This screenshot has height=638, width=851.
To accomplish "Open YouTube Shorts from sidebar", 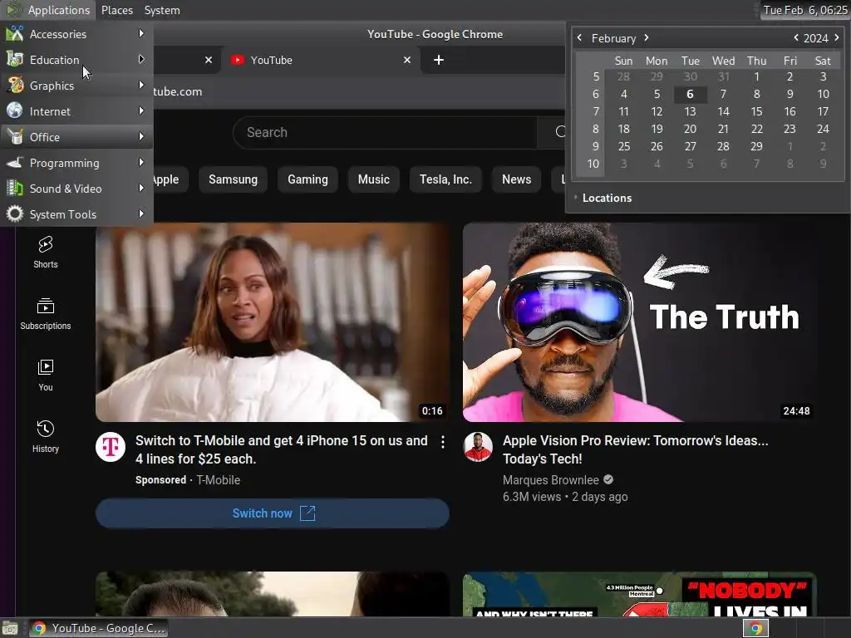I will coord(46,253).
